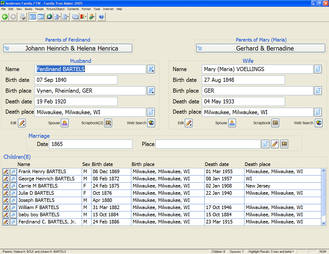Screen dimensions: 329x254
Task: Open source icon beside wife's Birth place
Action: 318,91
